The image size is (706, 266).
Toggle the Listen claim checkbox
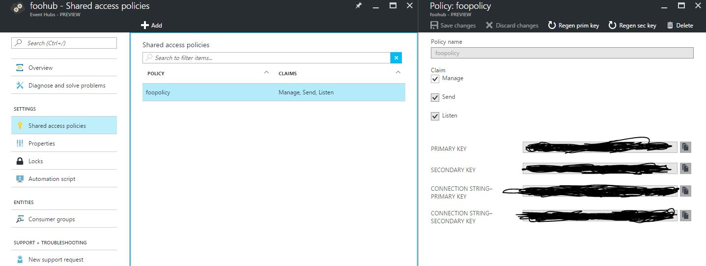(435, 116)
